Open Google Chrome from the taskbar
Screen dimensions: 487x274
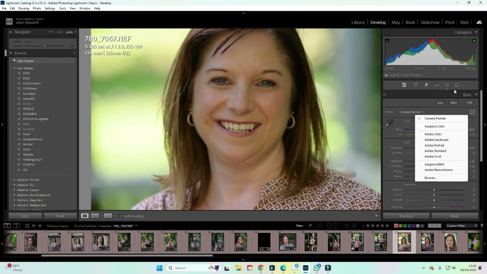(261, 268)
